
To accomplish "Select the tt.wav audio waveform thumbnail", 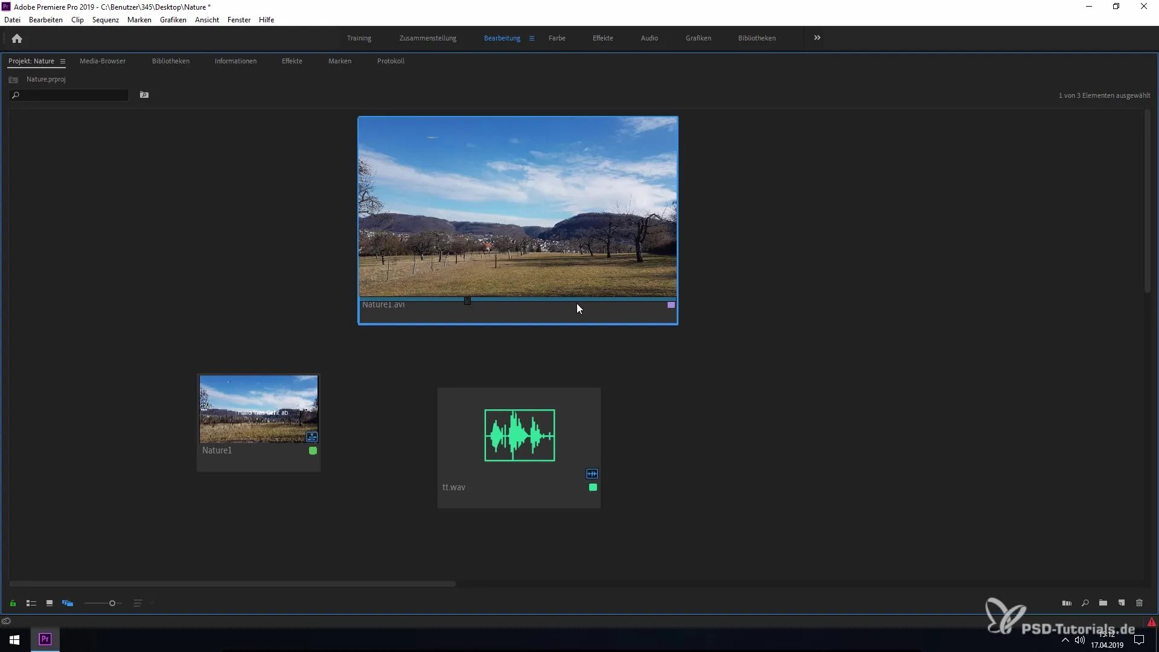I will pos(520,435).
